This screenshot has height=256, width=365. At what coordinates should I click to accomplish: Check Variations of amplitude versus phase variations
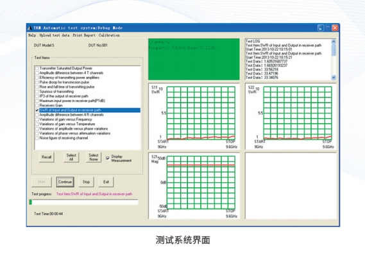(x=37, y=129)
